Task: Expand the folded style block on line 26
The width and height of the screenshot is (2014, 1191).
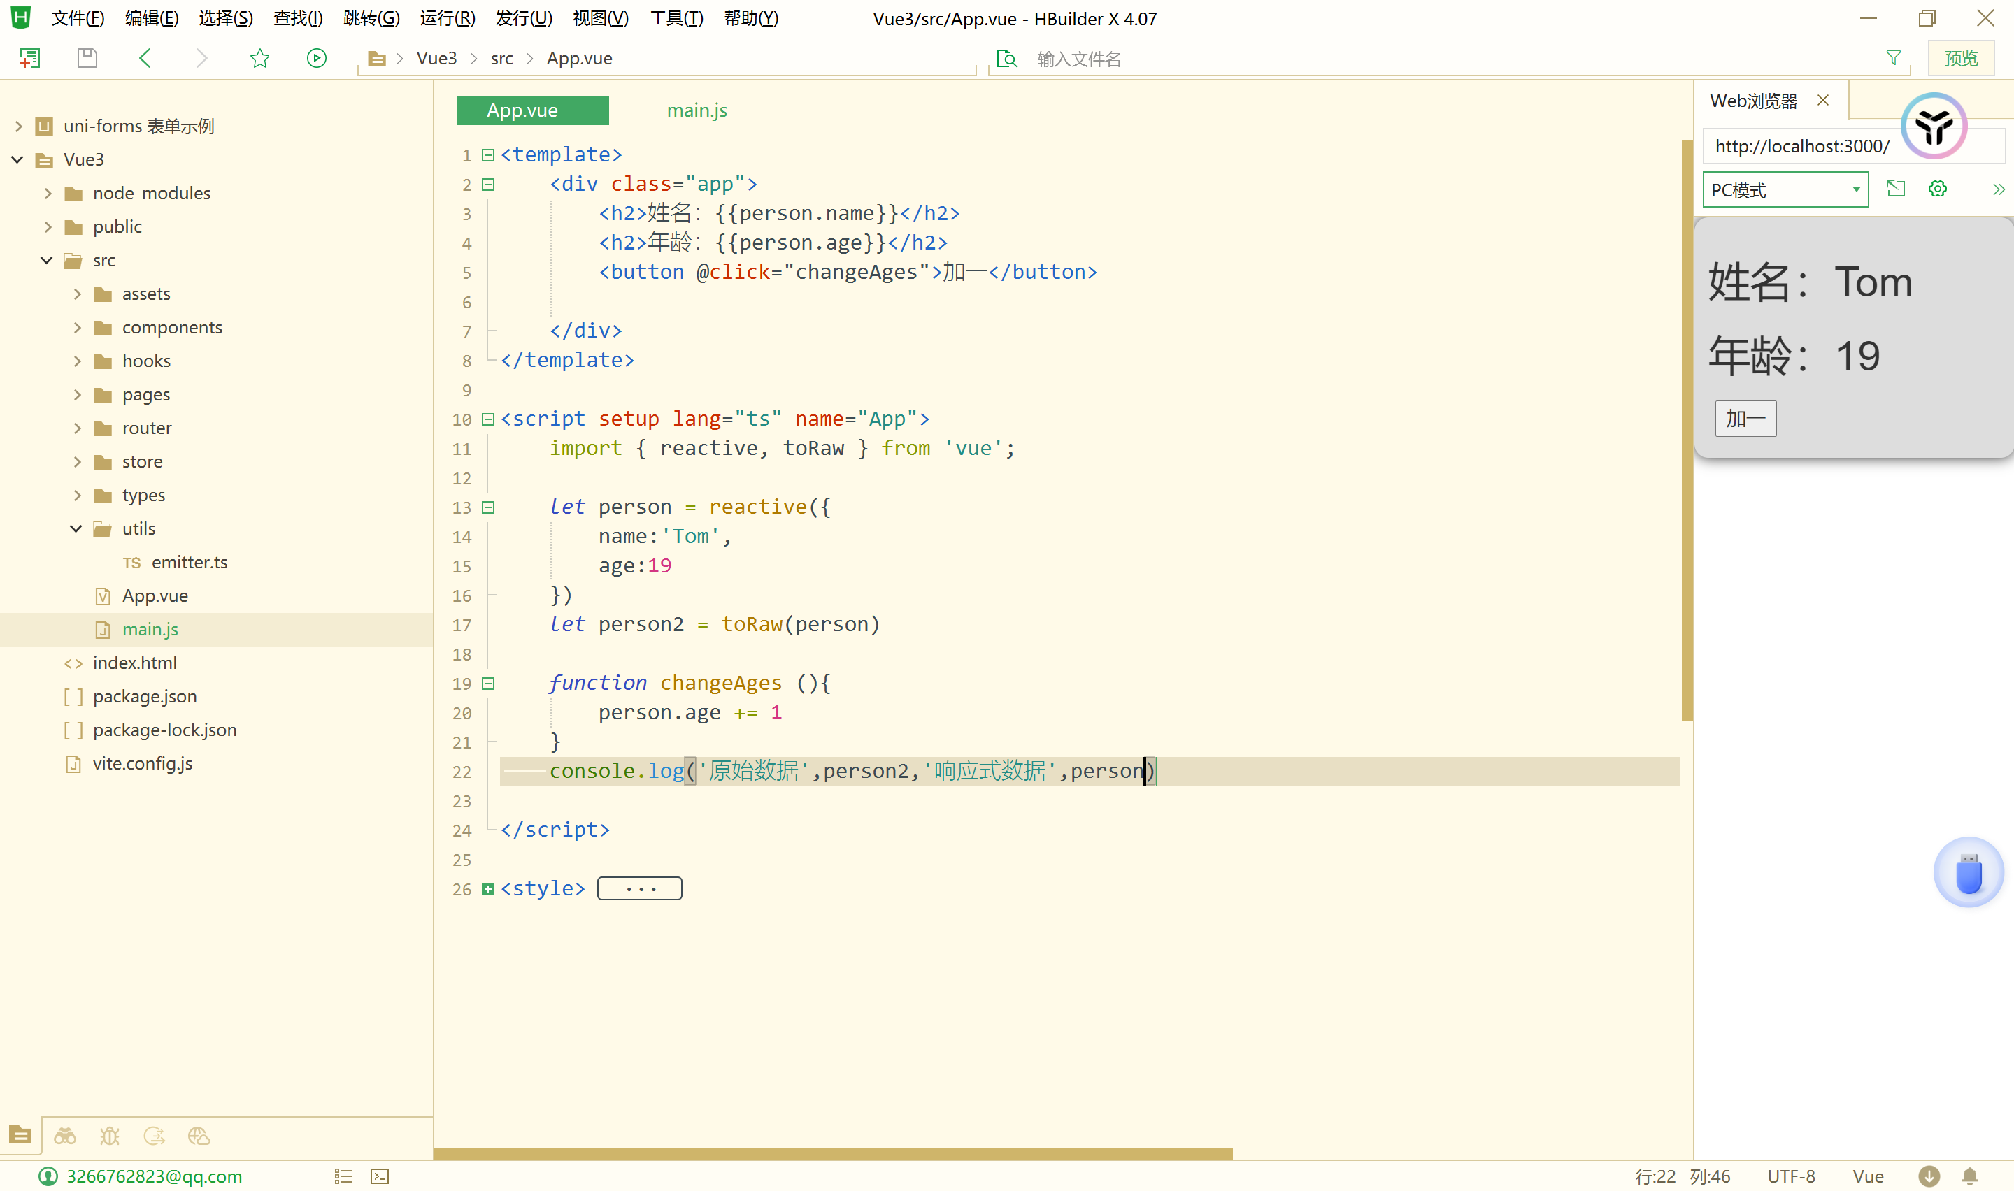Action: tap(488, 888)
